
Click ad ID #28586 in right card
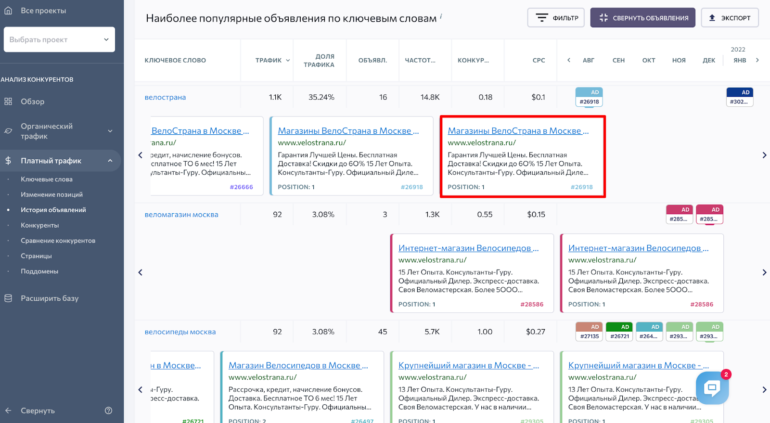point(702,305)
